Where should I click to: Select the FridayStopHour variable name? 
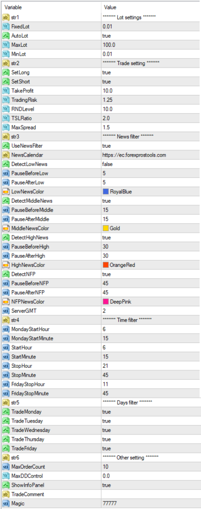pyautogui.click(x=28, y=384)
